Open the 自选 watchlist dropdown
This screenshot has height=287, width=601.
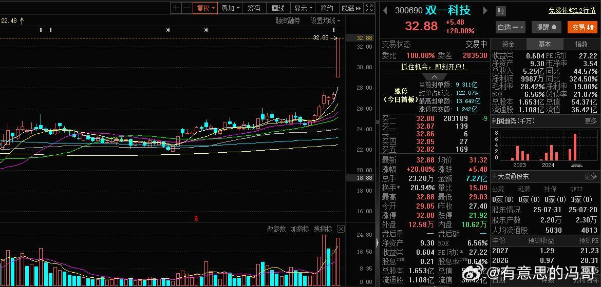[511, 27]
